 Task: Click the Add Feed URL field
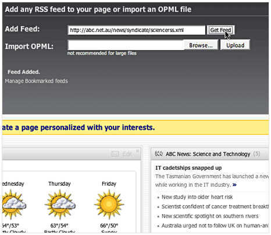136,30
